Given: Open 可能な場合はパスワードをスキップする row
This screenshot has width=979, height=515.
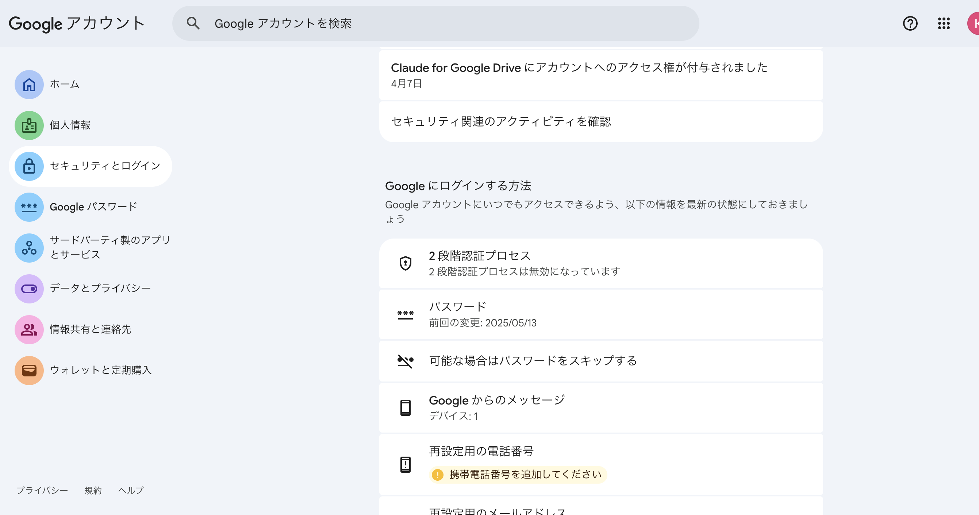Looking at the screenshot, I should pos(601,361).
